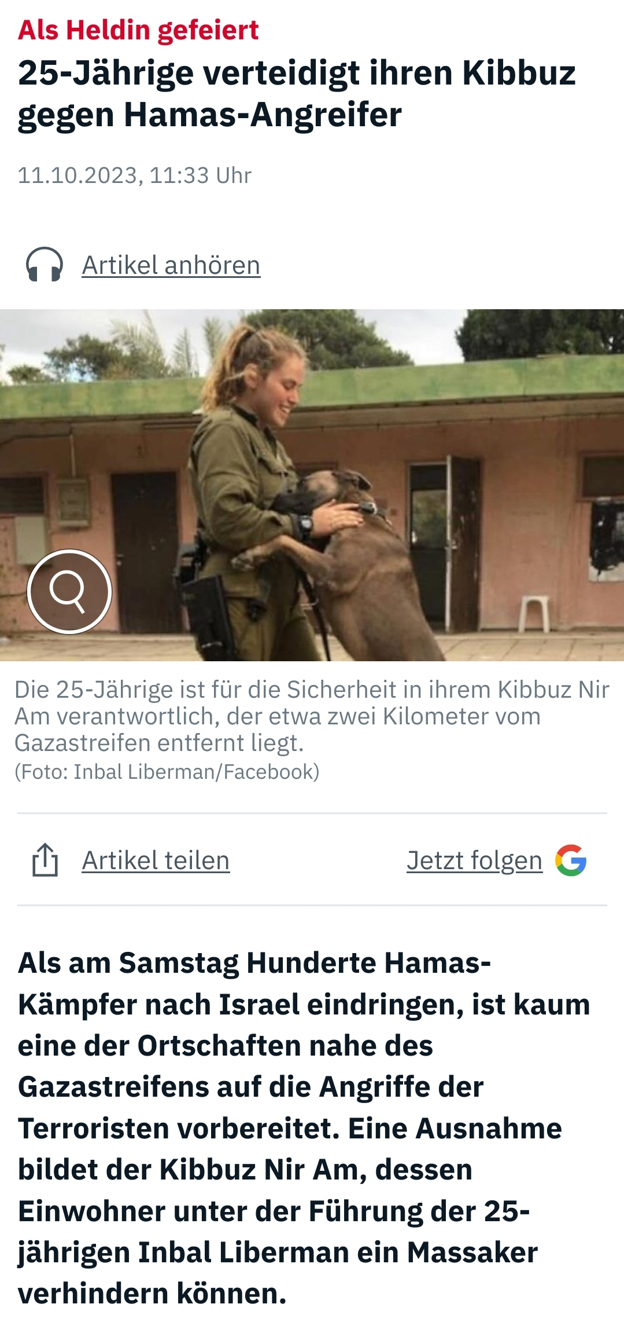
Task: Select the "Artikel teilen" link
Action: point(156,860)
